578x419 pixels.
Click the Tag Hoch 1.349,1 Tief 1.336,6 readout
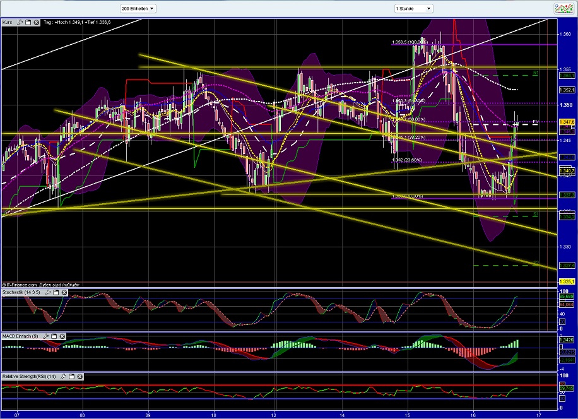(77, 23)
